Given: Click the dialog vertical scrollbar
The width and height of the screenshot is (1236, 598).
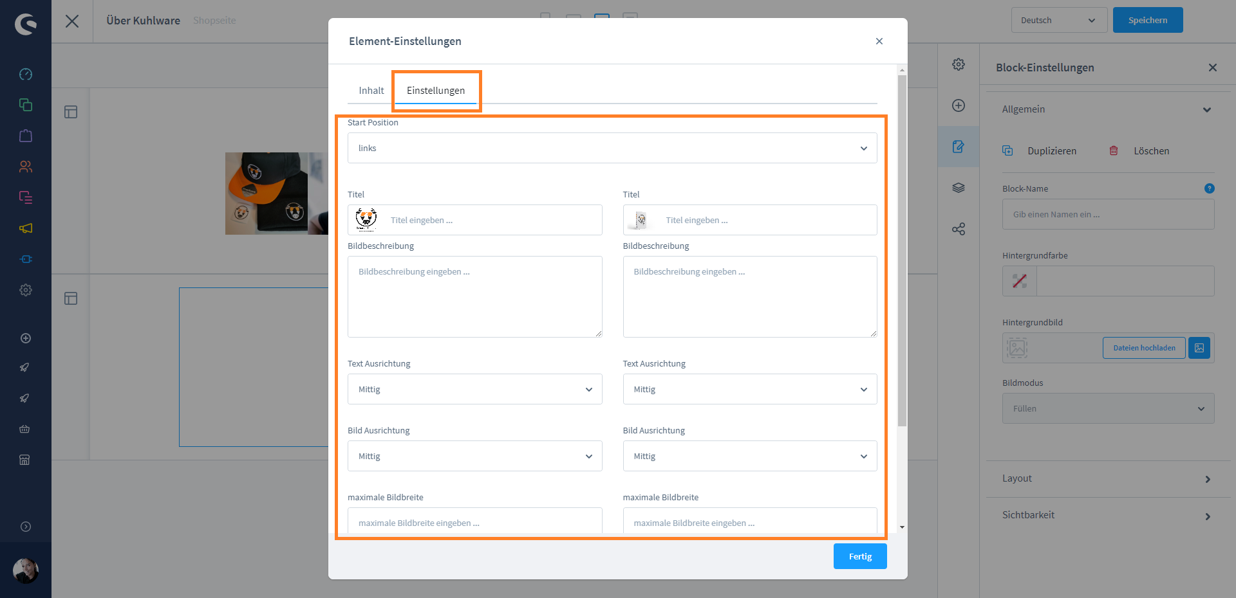Looking at the screenshot, I should [x=902, y=251].
